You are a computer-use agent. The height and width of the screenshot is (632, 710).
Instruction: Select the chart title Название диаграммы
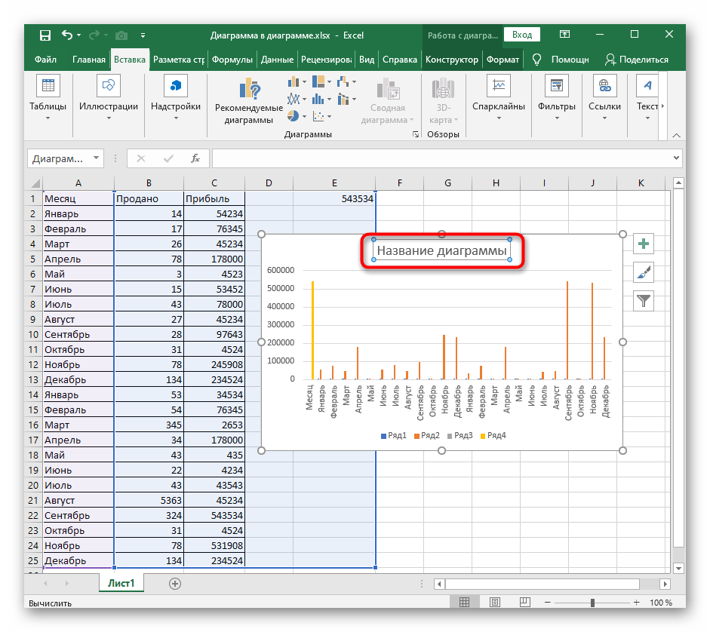441,251
